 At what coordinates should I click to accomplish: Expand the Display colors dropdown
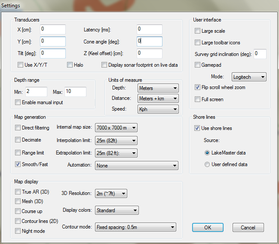point(117,210)
